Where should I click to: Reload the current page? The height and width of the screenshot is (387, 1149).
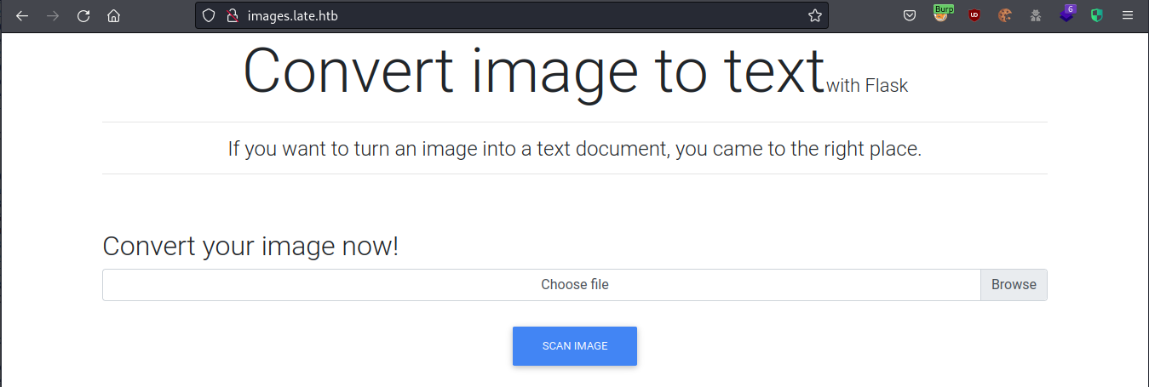coord(83,15)
